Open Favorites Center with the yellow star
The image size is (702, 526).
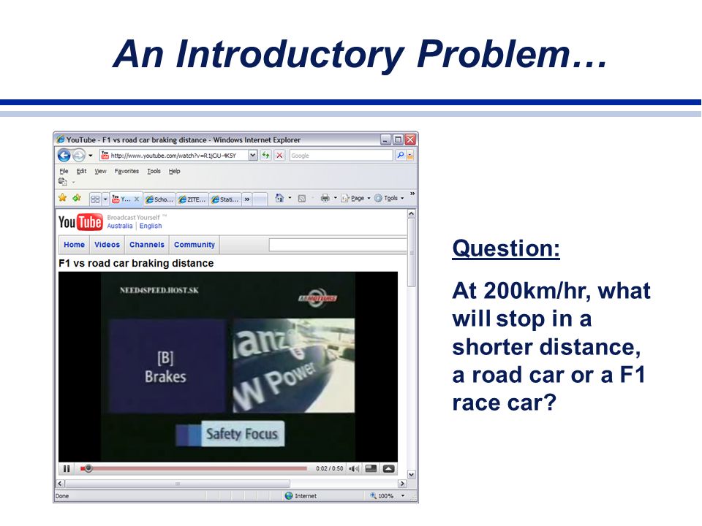pos(63,198)
